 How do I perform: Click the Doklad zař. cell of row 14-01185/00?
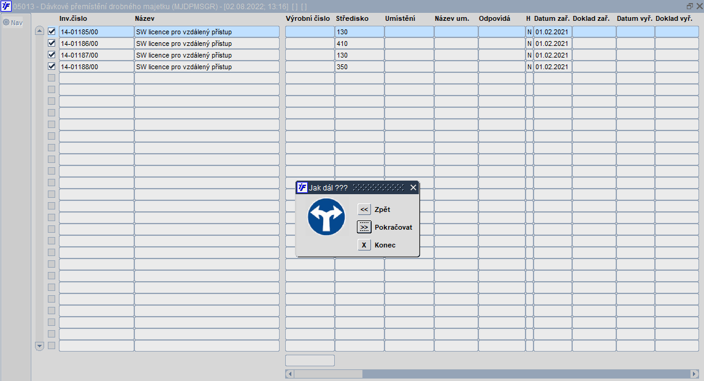point(594,32)
